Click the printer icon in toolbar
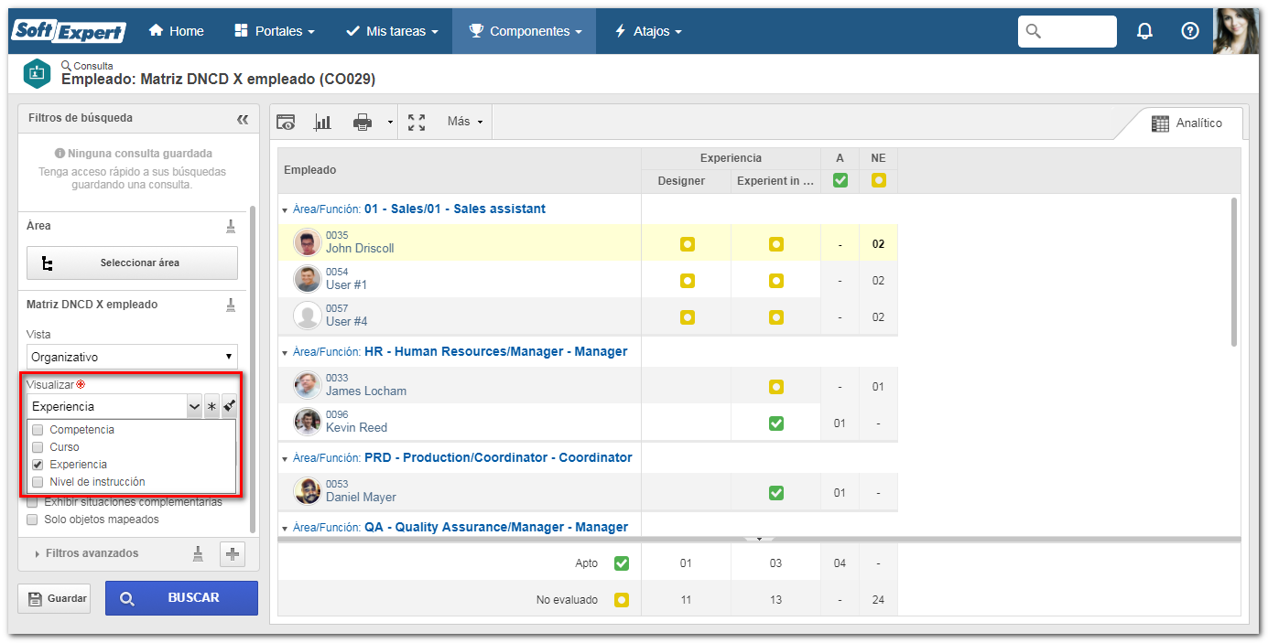 pos(363,122)
